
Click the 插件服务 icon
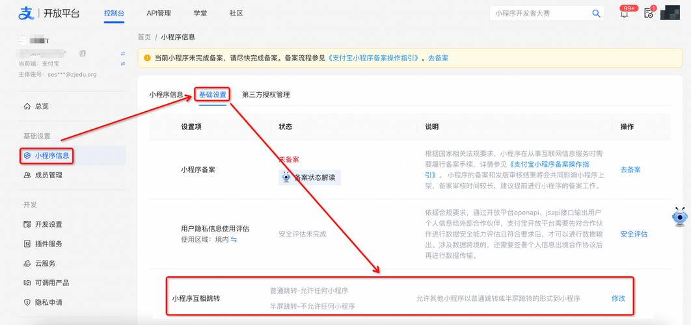click(27, 244)
